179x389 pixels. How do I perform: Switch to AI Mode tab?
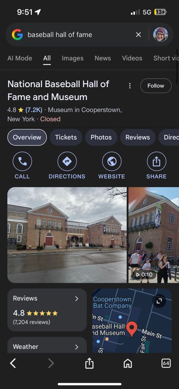point(20,58)
